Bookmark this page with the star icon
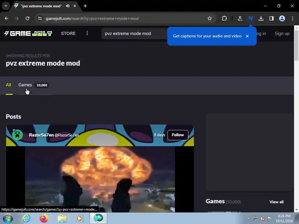 click(x=210, y=18)
